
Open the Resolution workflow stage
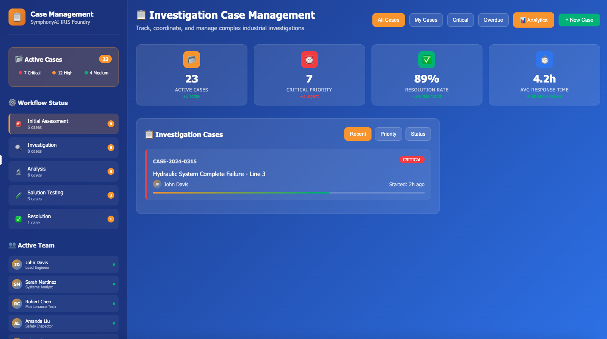tap(63, 219)
